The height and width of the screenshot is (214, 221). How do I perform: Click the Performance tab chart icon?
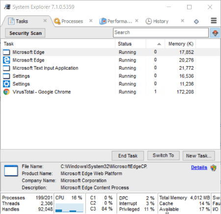pos(103,21)
